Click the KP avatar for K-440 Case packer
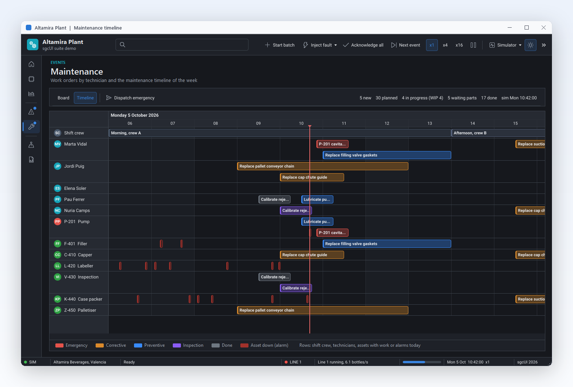The width and height of the screenshot is (573, 387). pyautogui.click(x=58, y=299)
